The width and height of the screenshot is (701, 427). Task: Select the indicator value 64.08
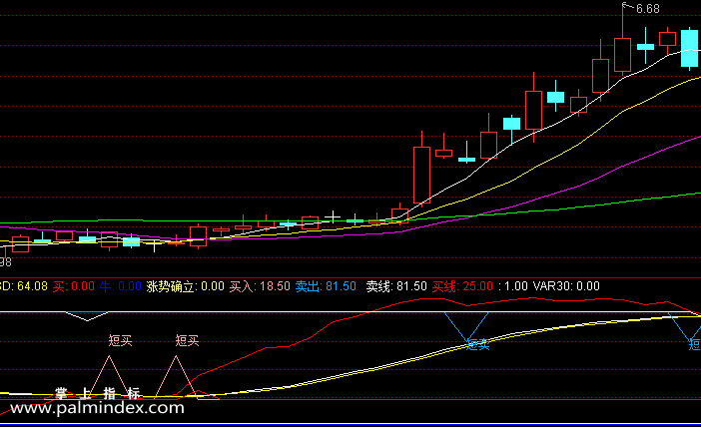tap(32, 286)
